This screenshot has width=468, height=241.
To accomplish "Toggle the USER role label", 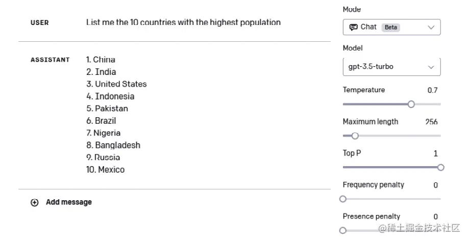I will [x=39, y=23].
